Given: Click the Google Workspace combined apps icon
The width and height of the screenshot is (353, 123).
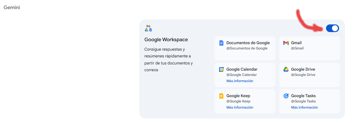Looking at the screenshot, I should coord(148,28).
